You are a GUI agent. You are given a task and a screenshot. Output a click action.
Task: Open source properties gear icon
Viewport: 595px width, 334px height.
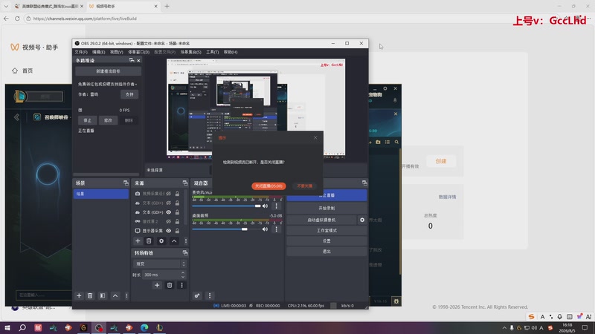[x=161, y=240]
